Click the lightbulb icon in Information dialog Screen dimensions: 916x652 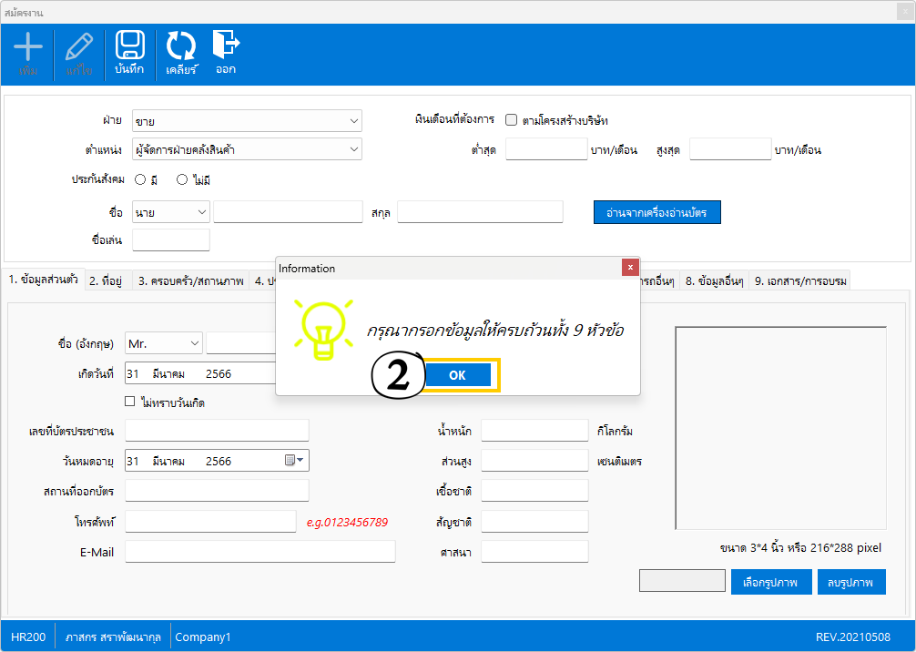[321, 329]
